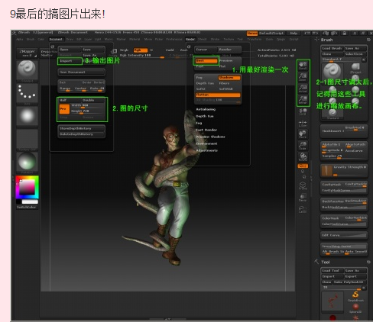Toggle the Shadows render option
Screen dimensions: 373x322
(x=229, y=78)
